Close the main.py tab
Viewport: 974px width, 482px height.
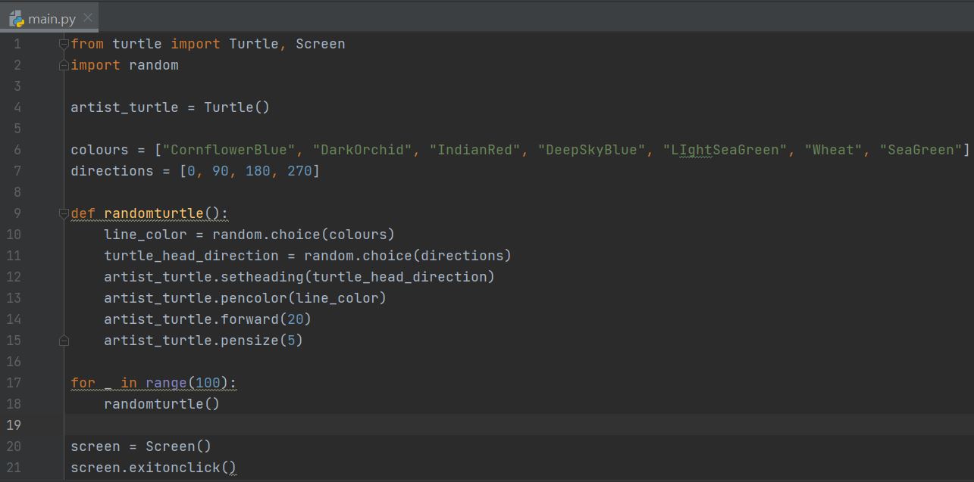click(x=88, y=17)
